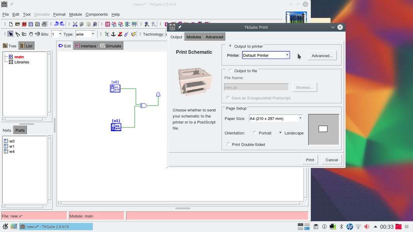This screenshot has height=232, width=413.
Task: Click the v0 switch component on canvas
Action: tap(115, 89)
